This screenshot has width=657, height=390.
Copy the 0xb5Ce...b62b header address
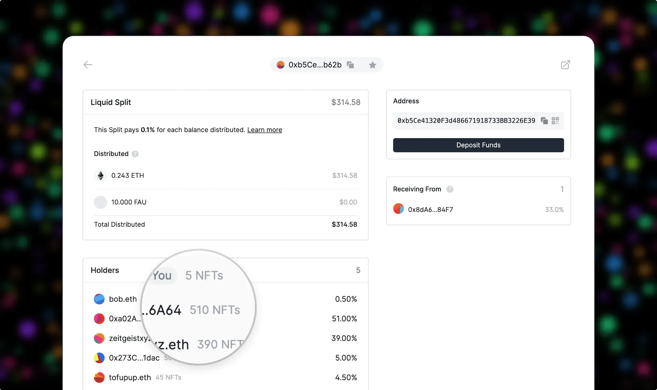(350, 65)
